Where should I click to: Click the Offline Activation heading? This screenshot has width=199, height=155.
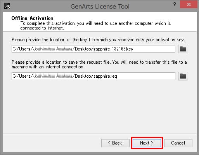click(x=32, y=18)
